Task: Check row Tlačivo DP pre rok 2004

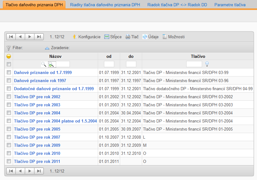Action: pos(9,113)
